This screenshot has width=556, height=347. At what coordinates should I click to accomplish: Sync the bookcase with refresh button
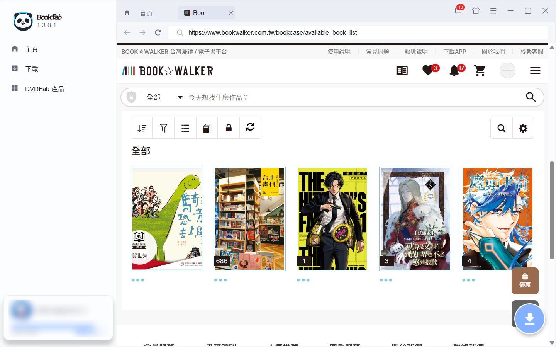tap(250, 128)
